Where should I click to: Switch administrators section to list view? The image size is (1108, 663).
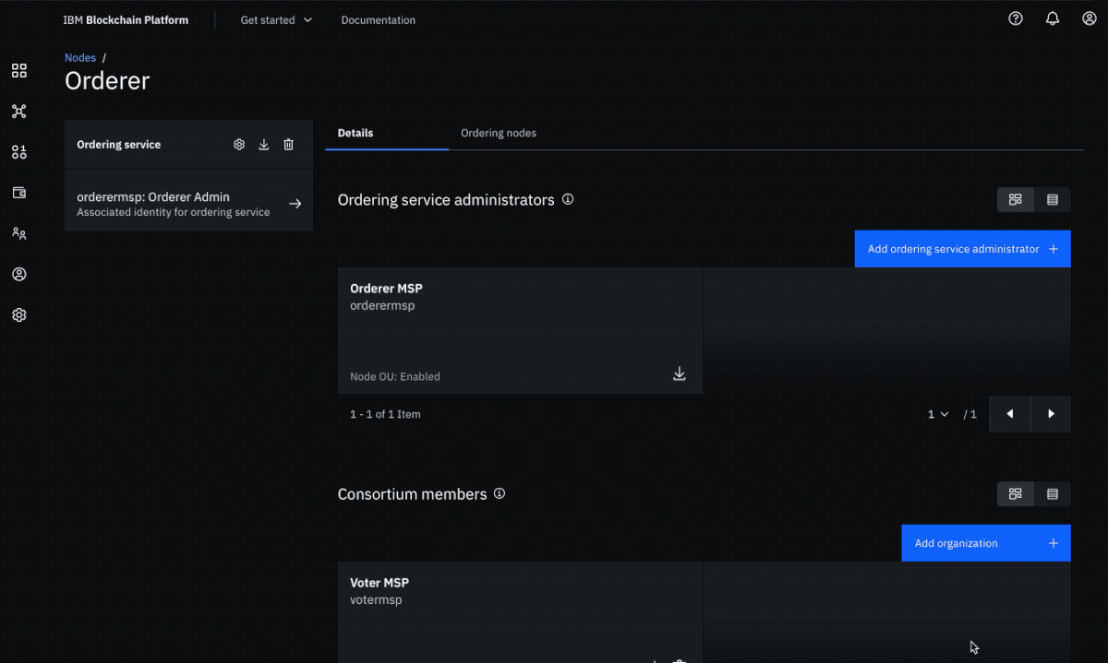1053,199
